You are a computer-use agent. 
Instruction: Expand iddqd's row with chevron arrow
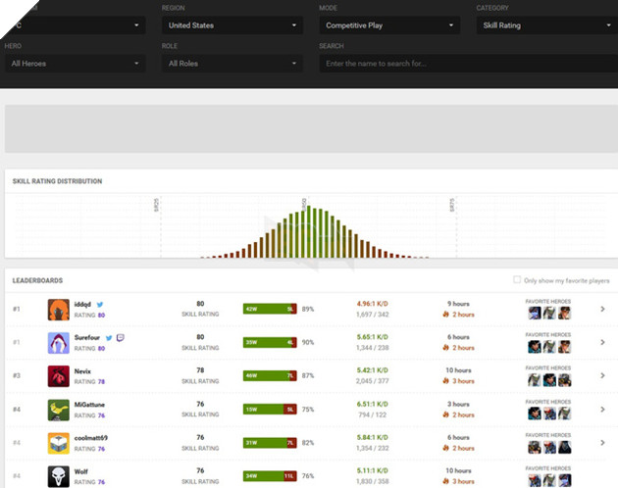(x=602, y=311)
